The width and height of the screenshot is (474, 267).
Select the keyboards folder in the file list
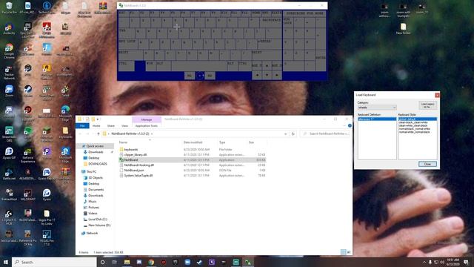(x=193, y=150)
